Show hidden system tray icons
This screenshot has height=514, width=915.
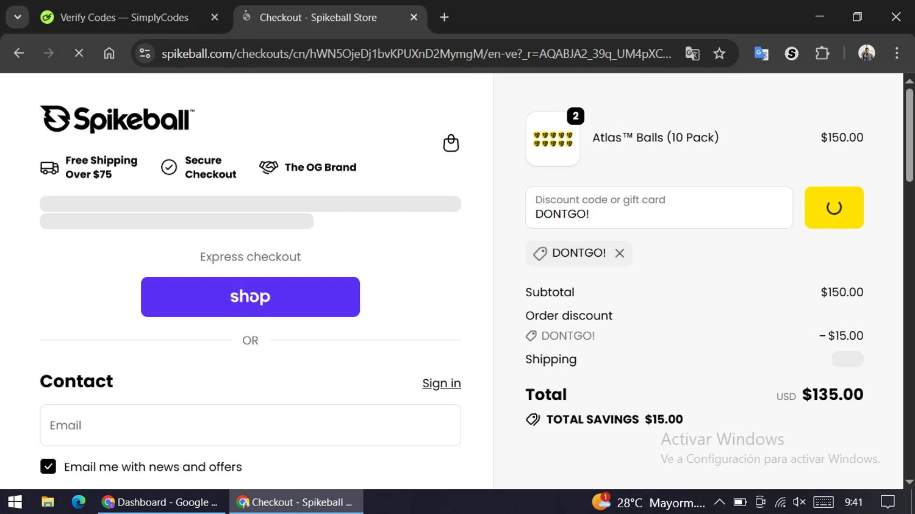(720, 502)
